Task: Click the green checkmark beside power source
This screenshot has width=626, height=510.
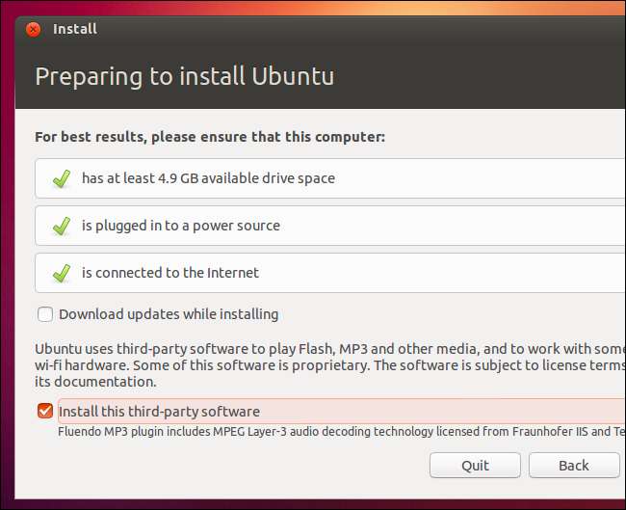Action: pyautogui.click(x=62, y=226)
